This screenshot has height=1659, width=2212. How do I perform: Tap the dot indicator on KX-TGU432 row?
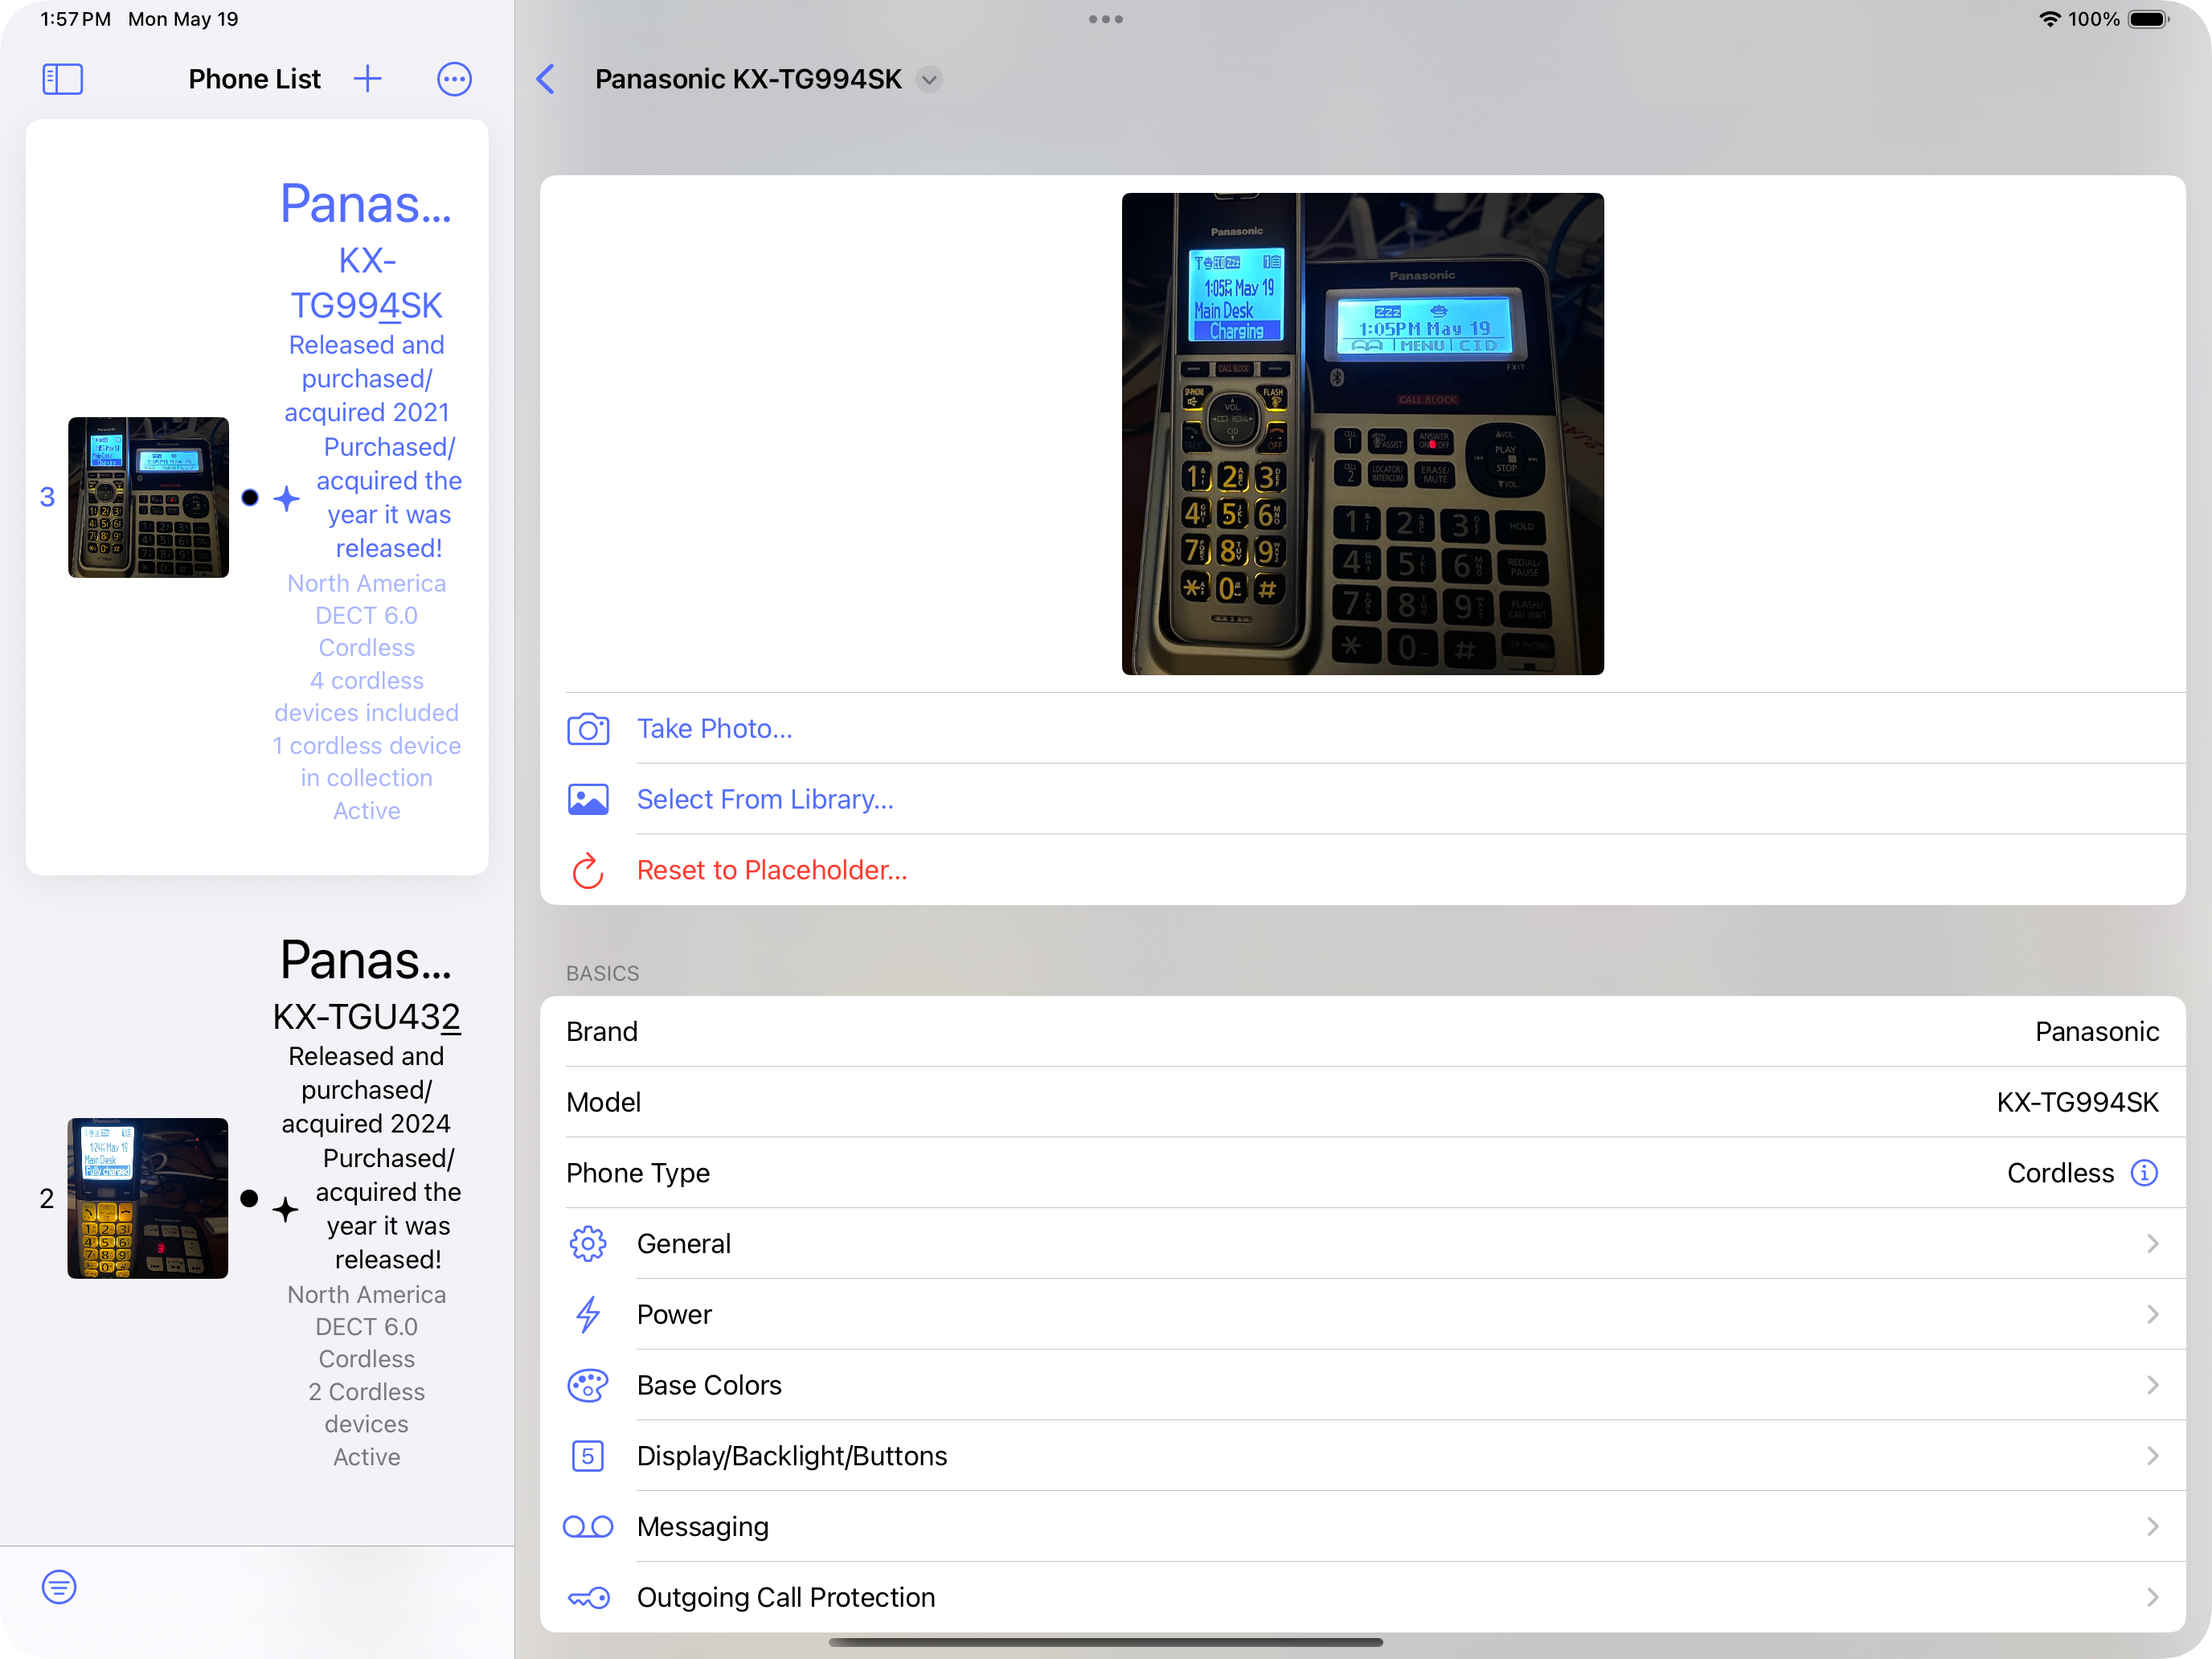click(250, 1198)
